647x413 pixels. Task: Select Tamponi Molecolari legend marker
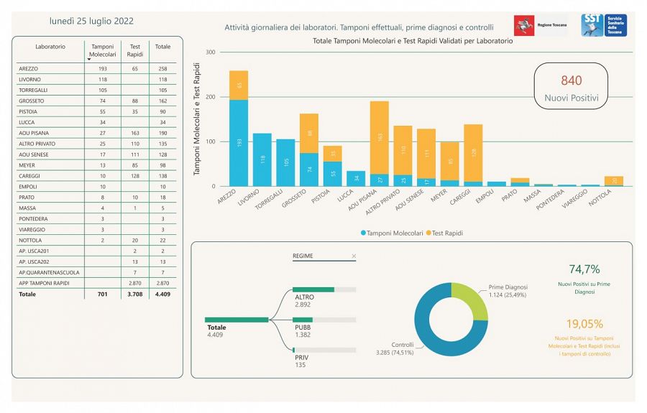point(364,233)
